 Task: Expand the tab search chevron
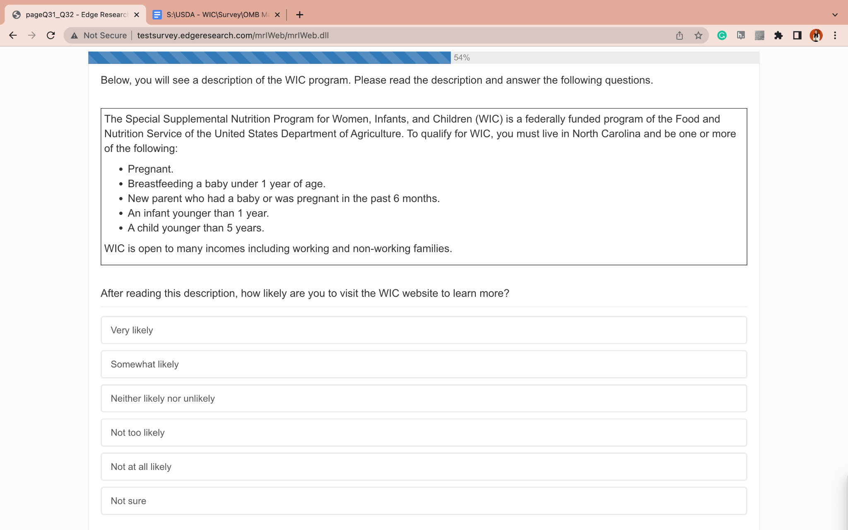(x=835, y=15)
